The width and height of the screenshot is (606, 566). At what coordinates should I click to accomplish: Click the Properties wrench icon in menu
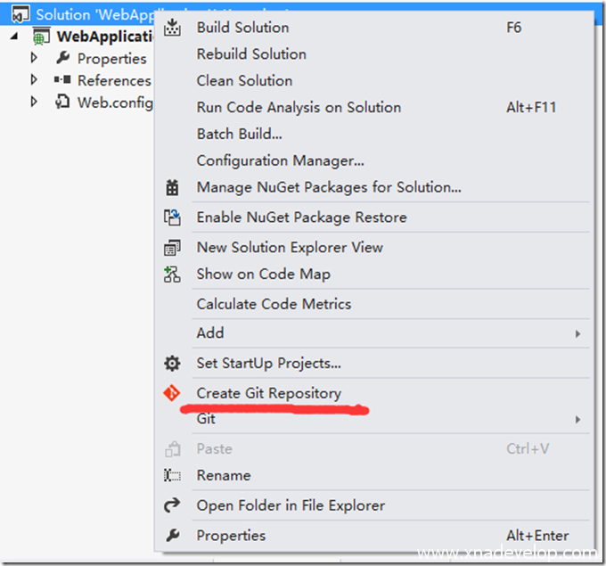tap(173, 536)
